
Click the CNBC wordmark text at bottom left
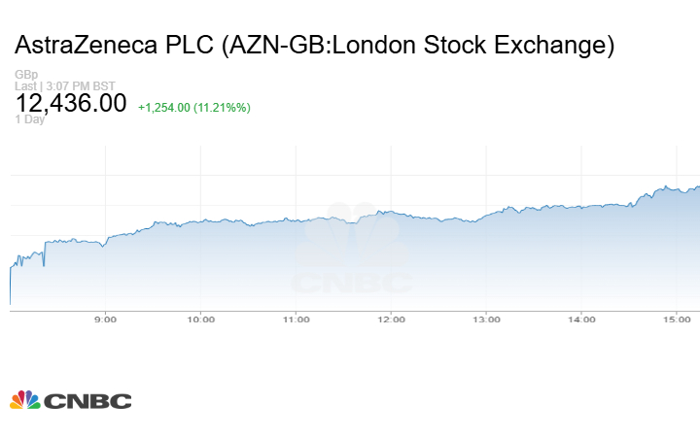point(87,401)
